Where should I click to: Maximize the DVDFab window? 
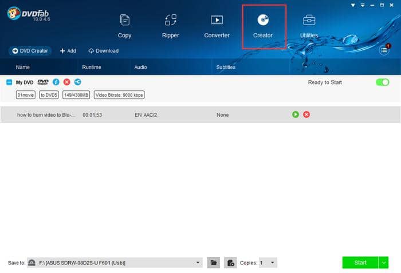(x=382, y=5)
